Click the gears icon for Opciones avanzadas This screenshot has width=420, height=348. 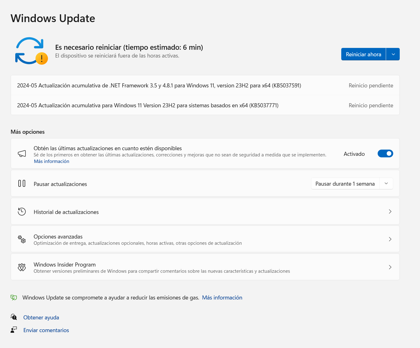click(22, 239)
